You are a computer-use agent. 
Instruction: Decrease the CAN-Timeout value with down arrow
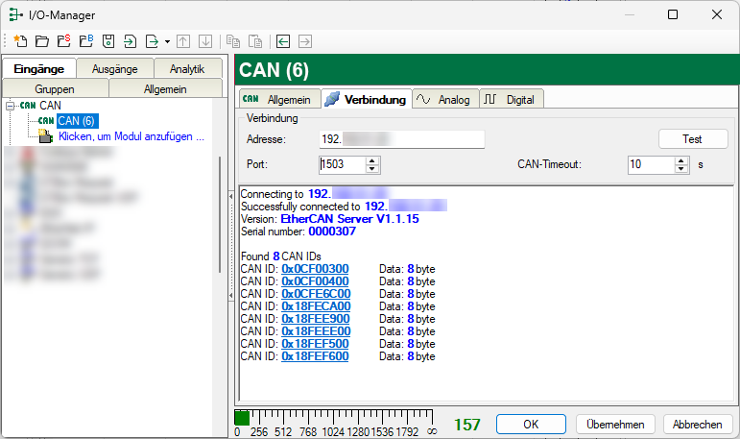681,169
